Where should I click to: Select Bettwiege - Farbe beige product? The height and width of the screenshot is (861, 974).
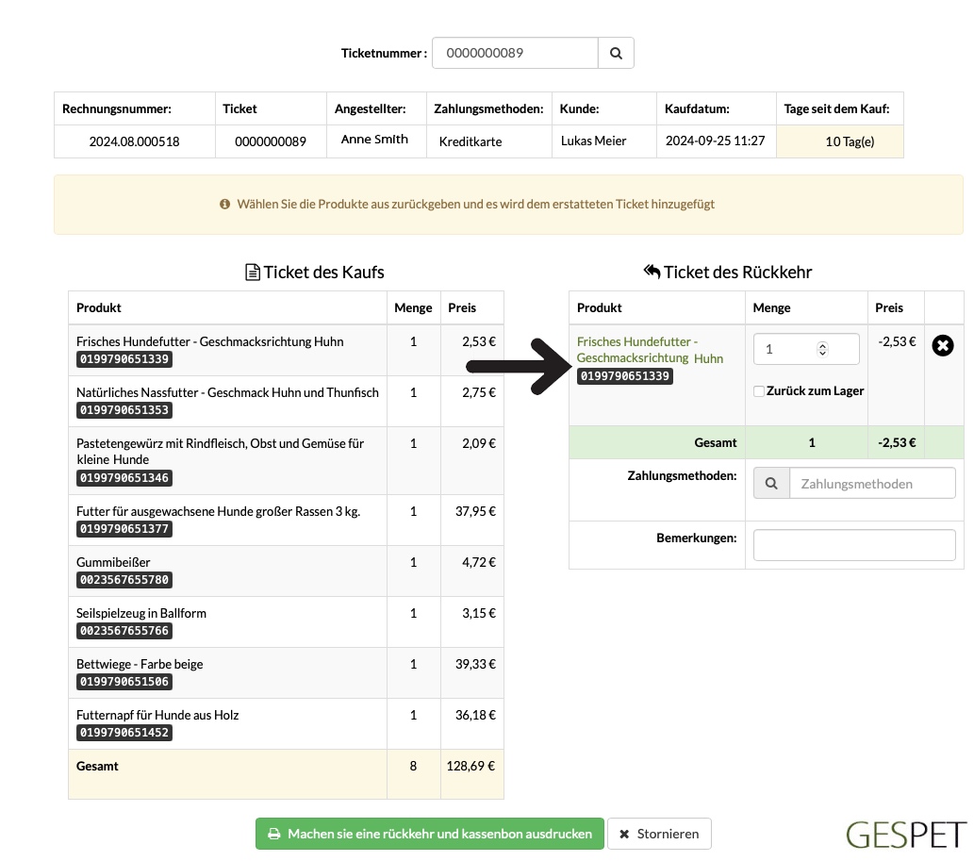140,664
